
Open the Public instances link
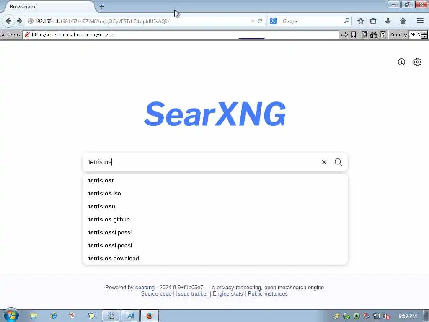pos(268,294)
